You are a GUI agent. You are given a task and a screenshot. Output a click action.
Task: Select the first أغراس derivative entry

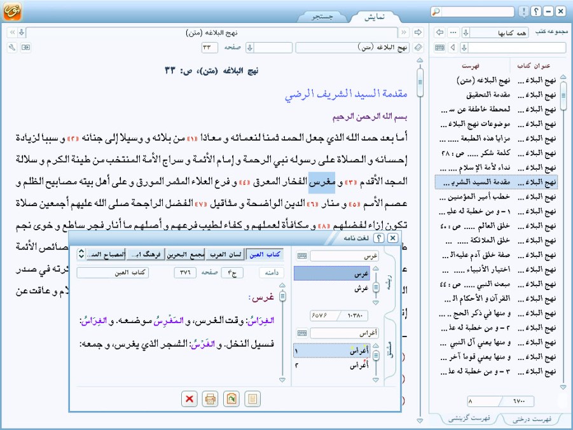[x=331, y=351]
